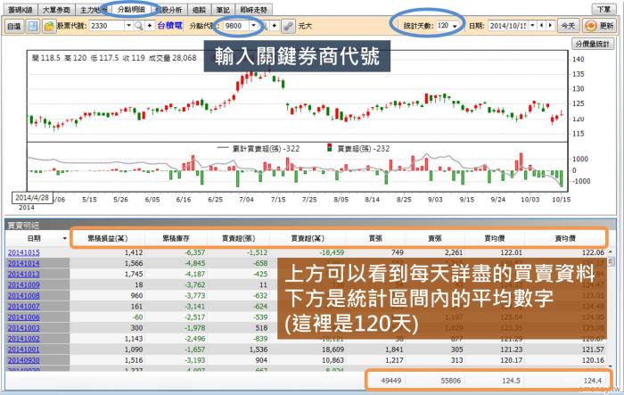Screen dimensions: 624x395
Task: Click cumulative inventory cell -6,357
Action: pos(194,252)
